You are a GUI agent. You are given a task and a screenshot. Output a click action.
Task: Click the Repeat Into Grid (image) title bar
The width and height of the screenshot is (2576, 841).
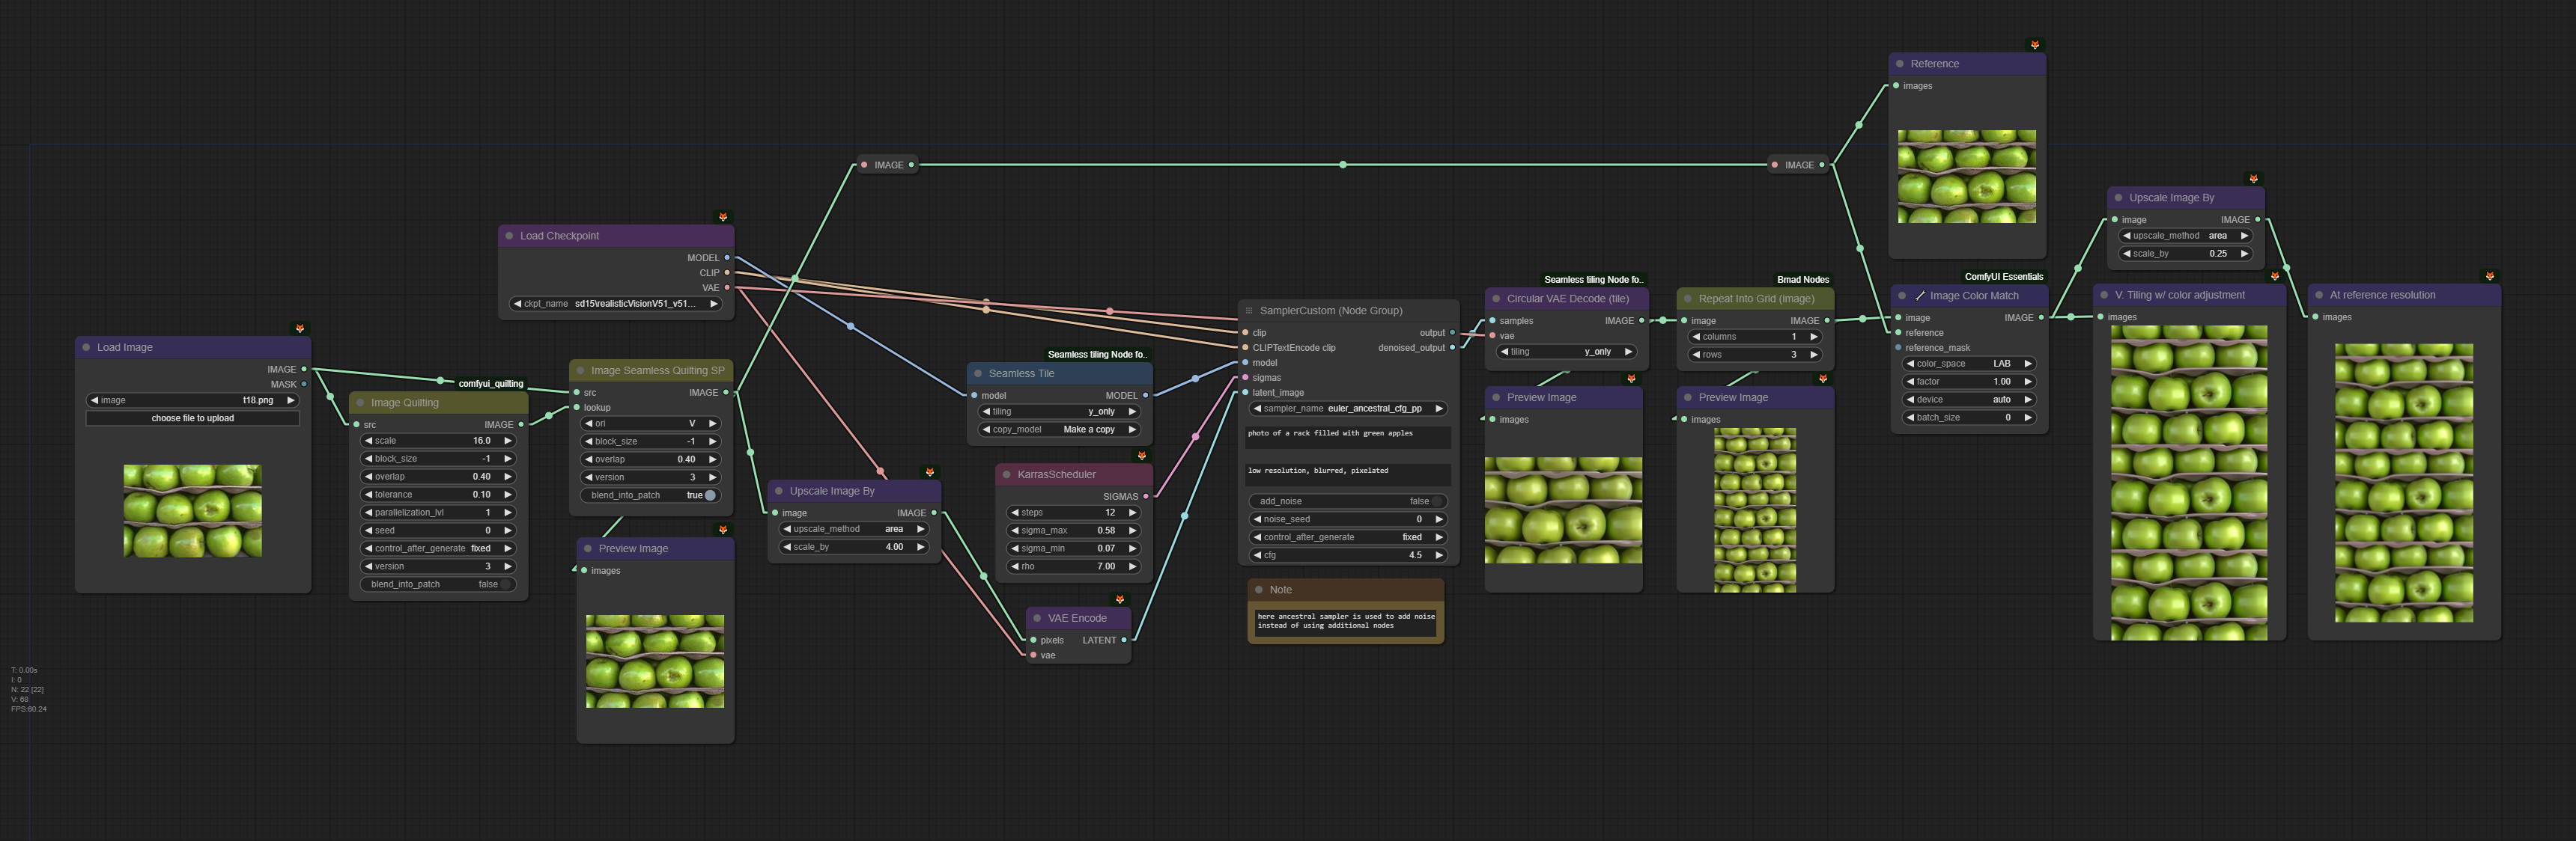point(1755,299)
